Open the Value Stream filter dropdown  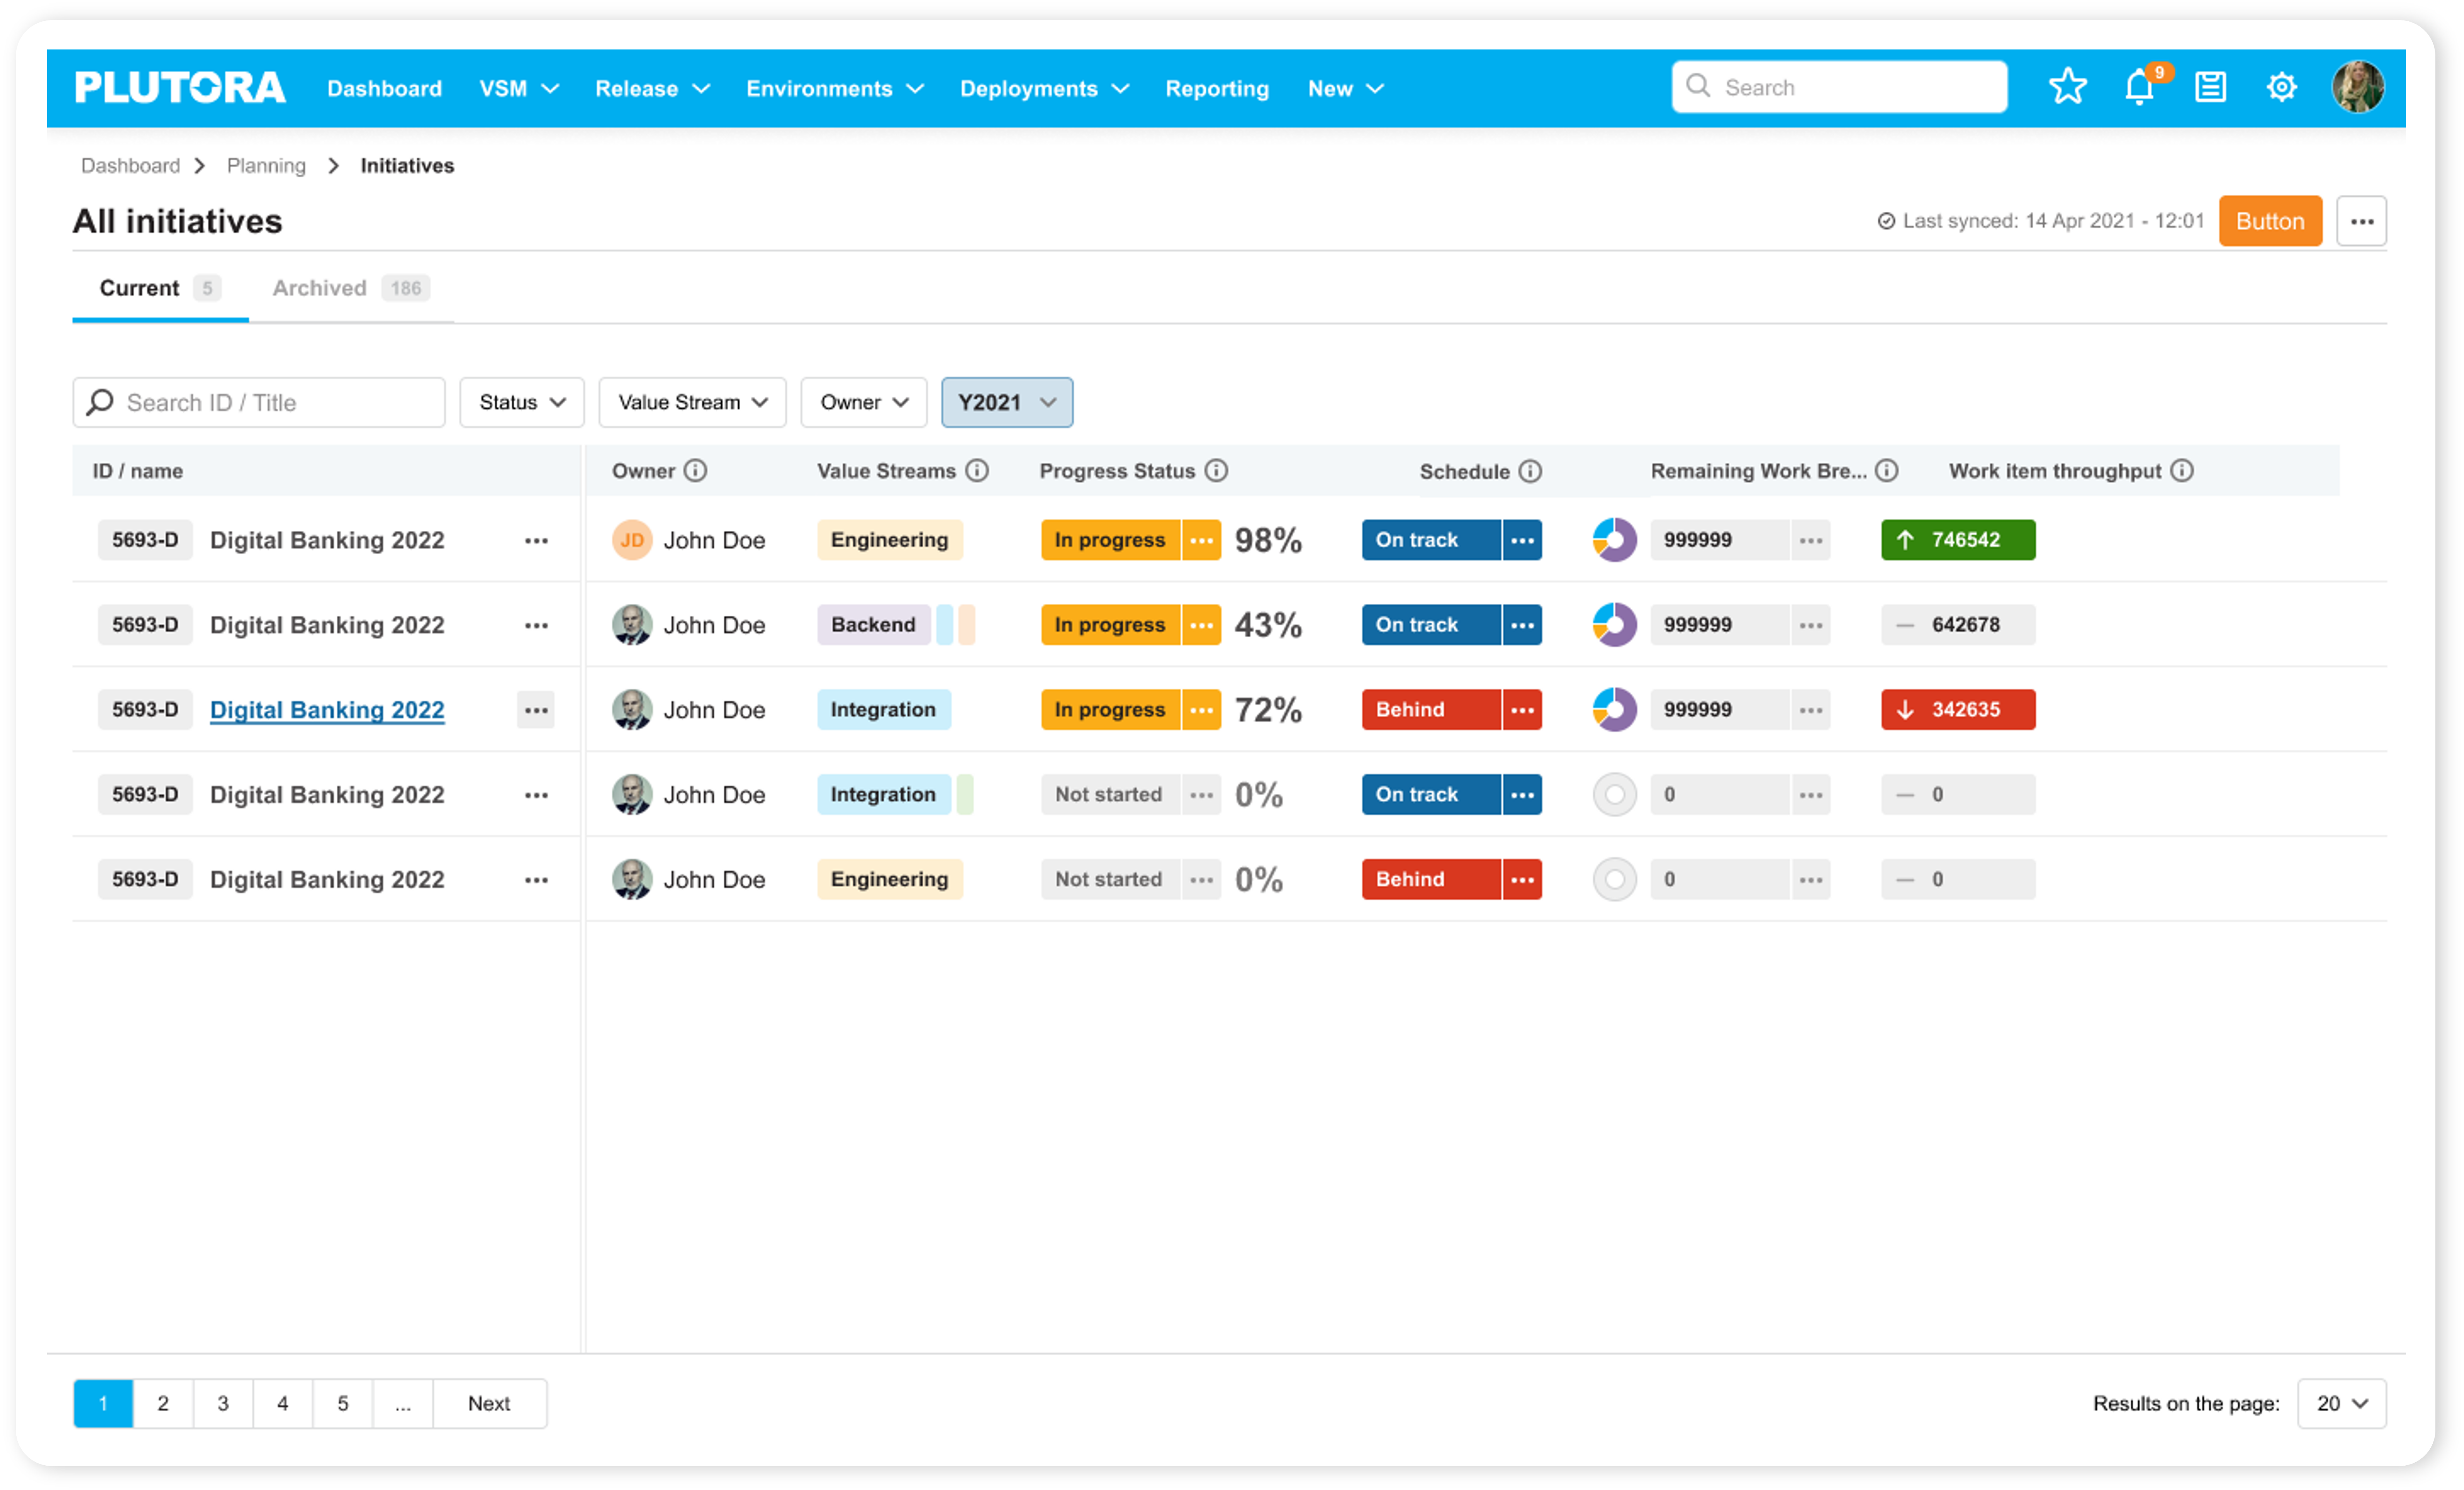[x=692, y=402]
